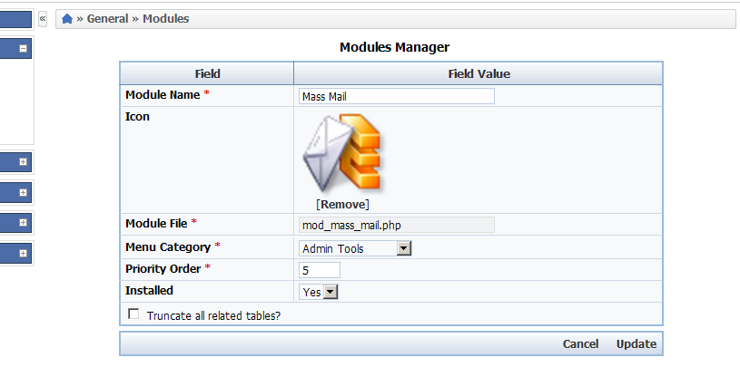Expand the third plus-marked sidebar section
This screenshot has width=740, height=367.
tap(23, 223)
